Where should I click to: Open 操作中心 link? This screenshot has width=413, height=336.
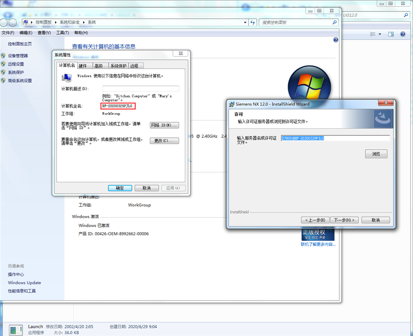[x=16, y=274]
